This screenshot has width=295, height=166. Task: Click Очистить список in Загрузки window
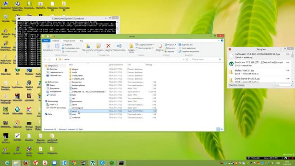pyautogui.click(x=236, y=85)
